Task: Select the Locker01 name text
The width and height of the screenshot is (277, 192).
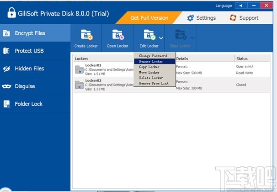Action: 93,65
